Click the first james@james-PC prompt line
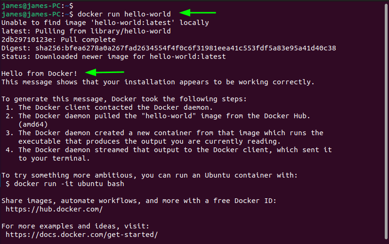Screen dimensions: 389x244 [38, 6]
